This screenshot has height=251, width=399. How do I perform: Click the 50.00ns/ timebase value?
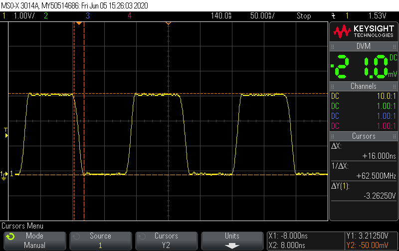[x=262, y=16]
